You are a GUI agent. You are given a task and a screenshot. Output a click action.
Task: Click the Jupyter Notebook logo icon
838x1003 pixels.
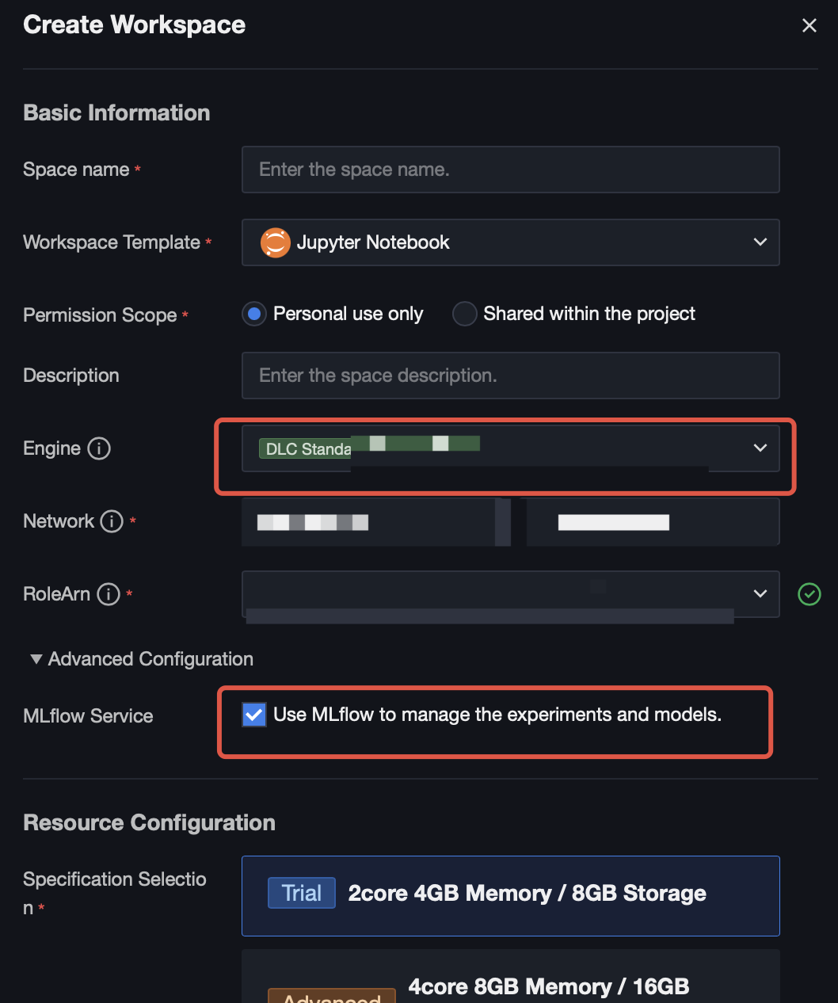[276, 242]
